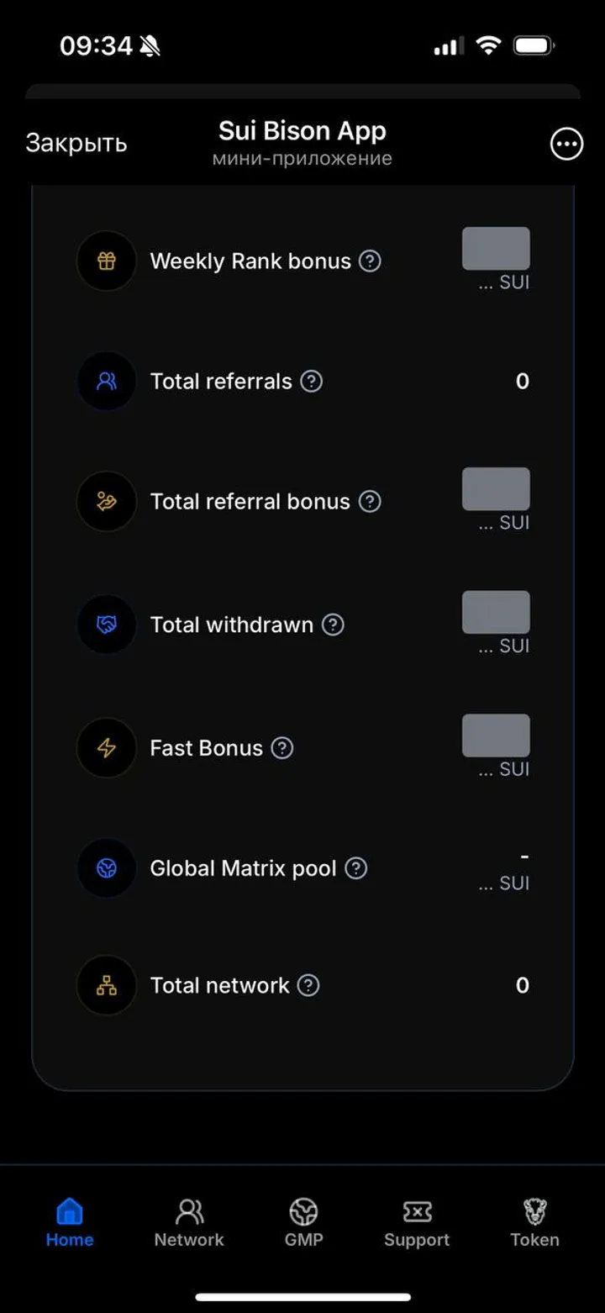Show Global Matrix pool help info

[x=356, y=868]
